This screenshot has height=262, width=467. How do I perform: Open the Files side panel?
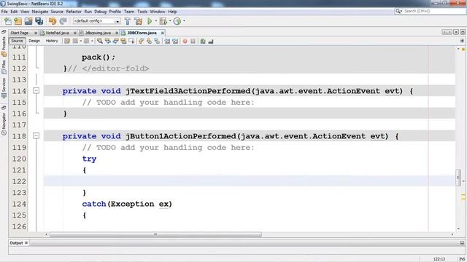tap(4, 67)
